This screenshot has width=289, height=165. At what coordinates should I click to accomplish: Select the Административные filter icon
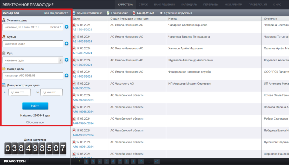[x=74, y=13]
